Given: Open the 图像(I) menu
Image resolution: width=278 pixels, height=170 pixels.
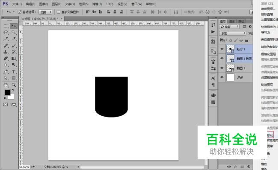Looking at the screenshot, I should click(44, 4).
